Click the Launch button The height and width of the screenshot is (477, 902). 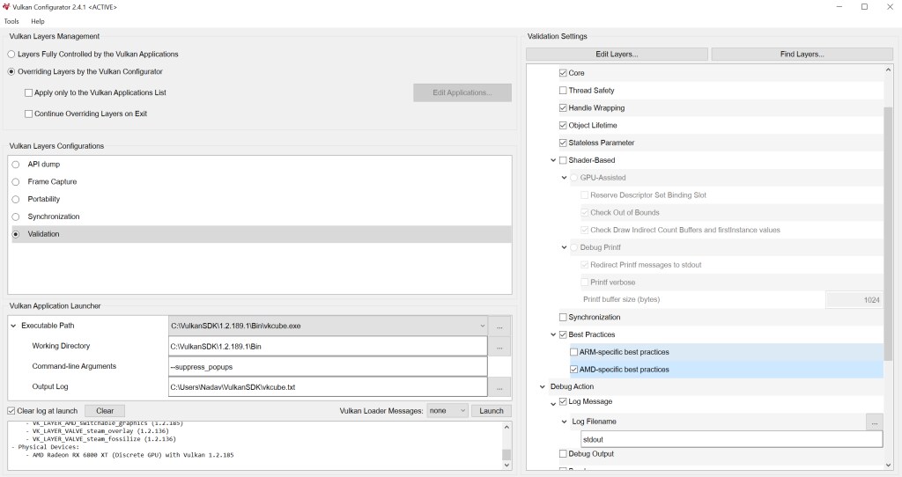coord(491,411)
